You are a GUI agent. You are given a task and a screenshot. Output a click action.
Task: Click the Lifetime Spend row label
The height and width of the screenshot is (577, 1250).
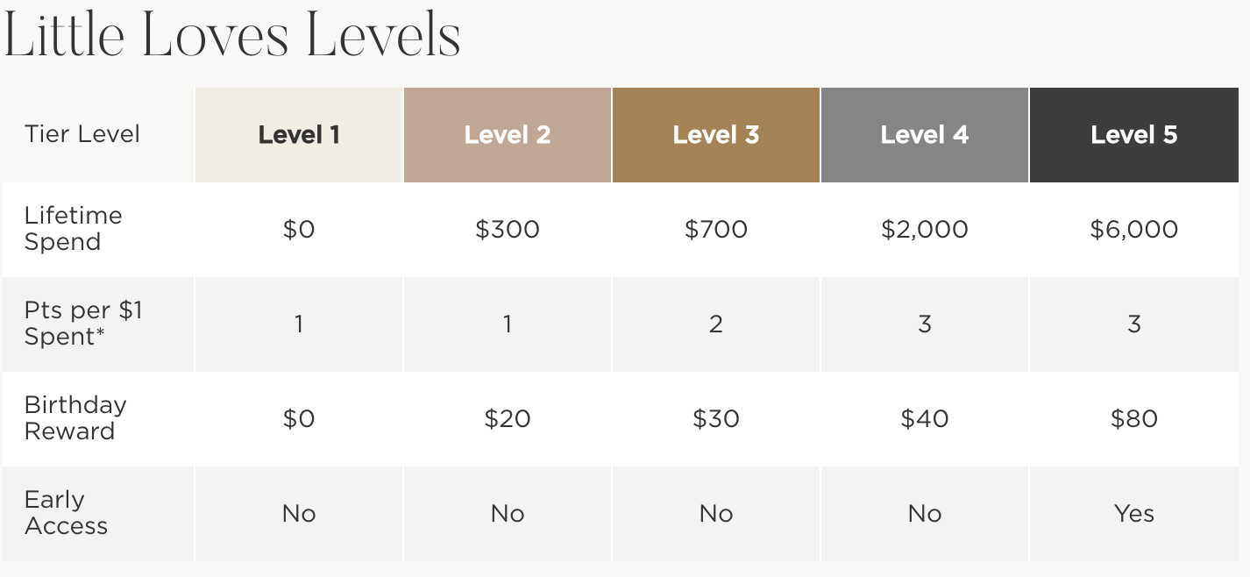pos(74,229)
